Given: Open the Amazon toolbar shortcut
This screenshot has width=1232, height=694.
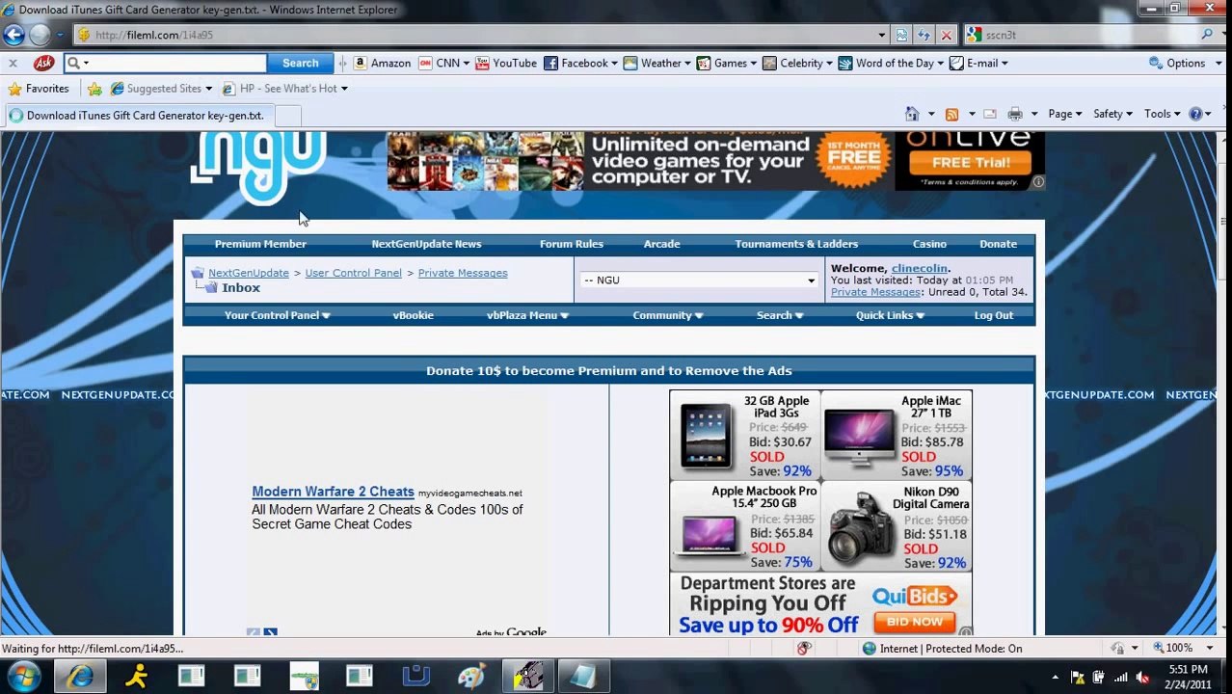Looking at the screenshot, I should (382, 63).
